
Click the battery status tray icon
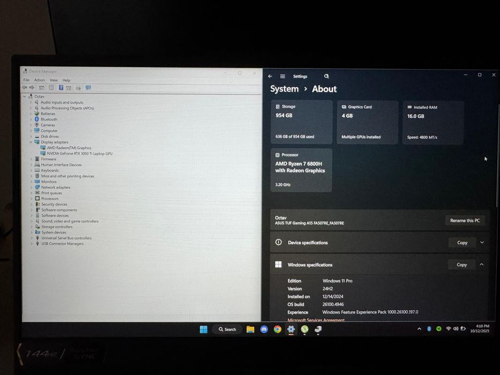click(463, 329)
